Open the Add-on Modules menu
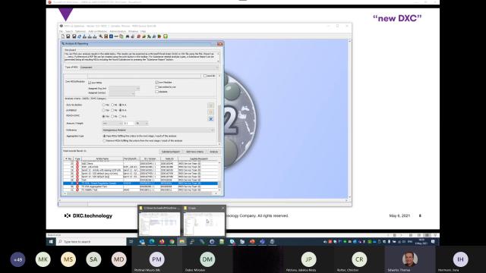This screenshot has height=273, width=486. [x=98, y=31]
